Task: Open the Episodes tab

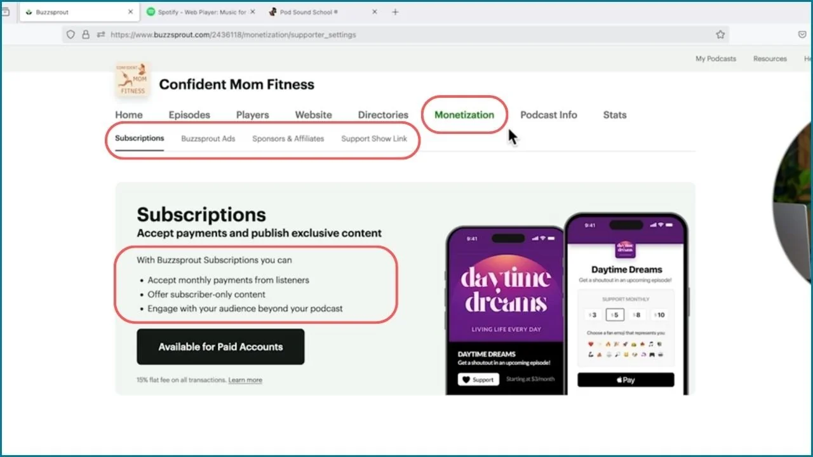Action: 189,115
